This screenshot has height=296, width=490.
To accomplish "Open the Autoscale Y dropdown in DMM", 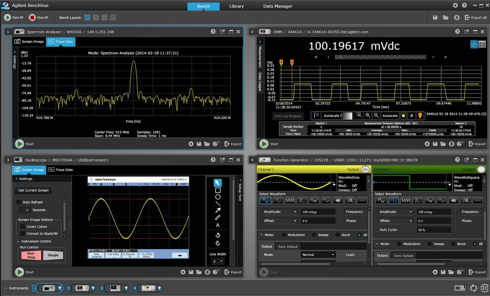I will pos(337,116).
